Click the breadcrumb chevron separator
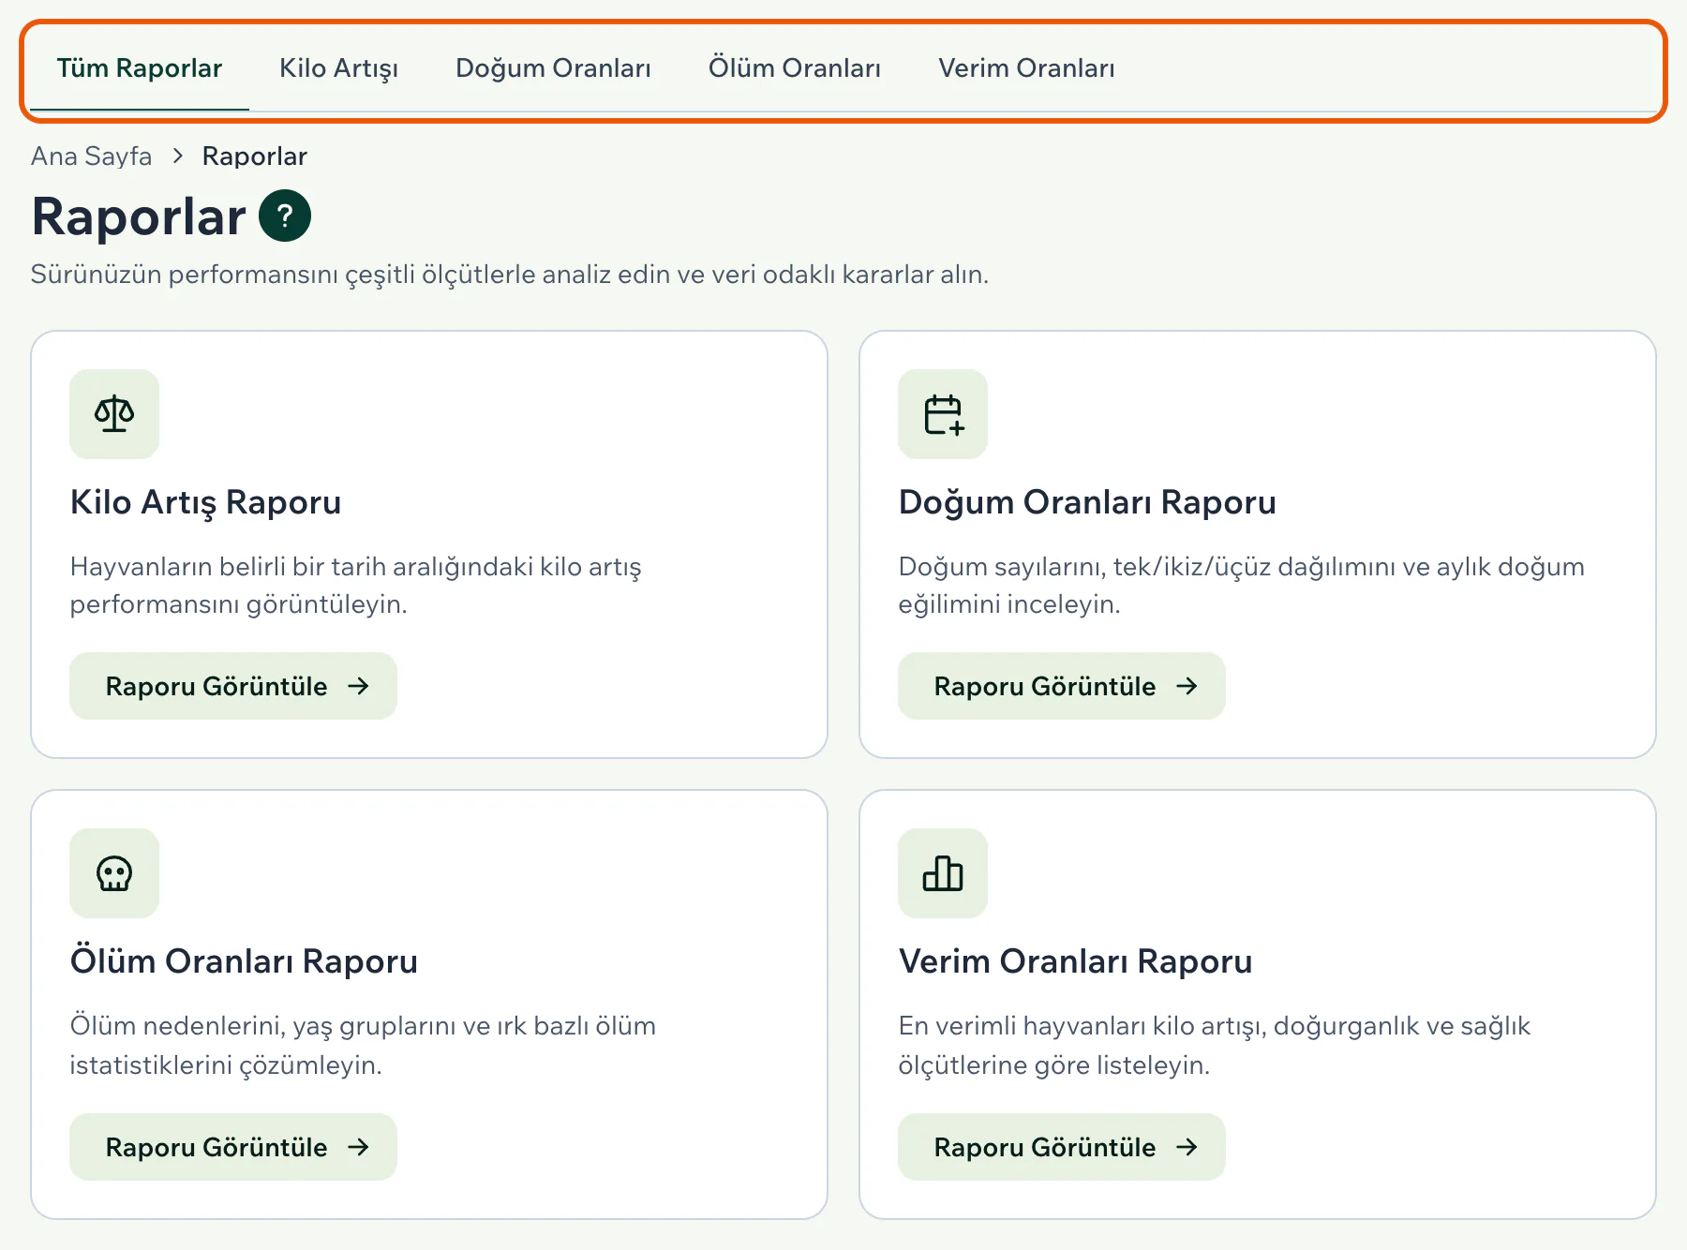The height and width of the screenshot is (1250, 1687). (177, 156)
